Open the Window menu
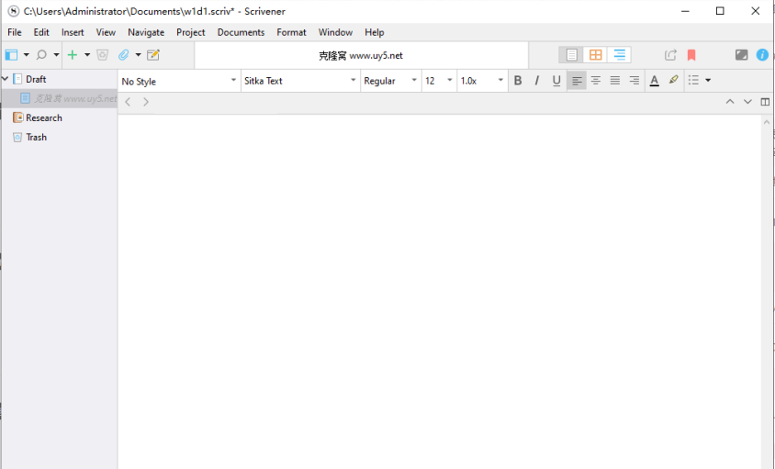The width and height of the screenshot is (775, 469). [x=335, y=32]
